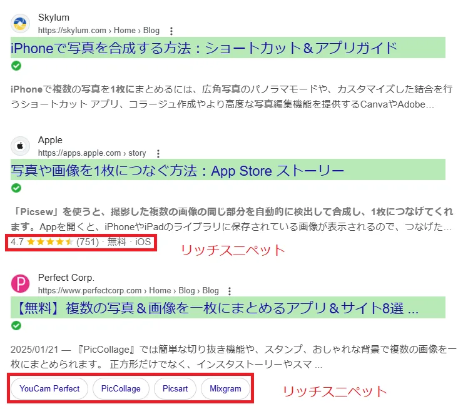Image resolution: width=468 pixels, height=409 pixels.
Task: Click the 2025/01/21 date in the snippet
Action: (34, 350)
